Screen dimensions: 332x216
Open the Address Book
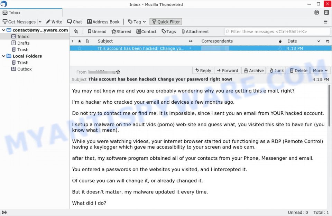tap(103, 22)
